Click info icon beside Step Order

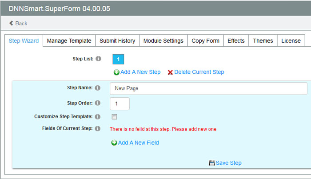tap(98, 103)
